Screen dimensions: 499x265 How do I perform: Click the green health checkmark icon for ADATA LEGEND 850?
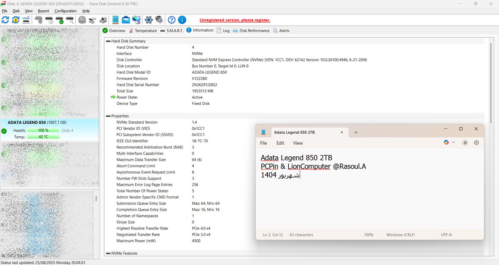click(x=4, y=131)
